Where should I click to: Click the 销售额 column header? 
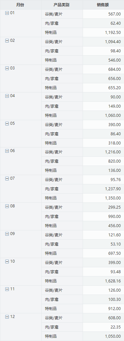click(x=103, y=5)
